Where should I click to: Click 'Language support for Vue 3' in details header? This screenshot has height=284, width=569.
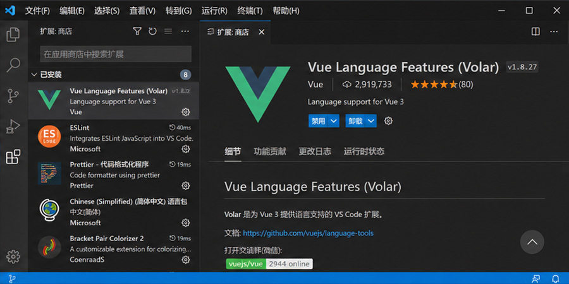point(355,102)
